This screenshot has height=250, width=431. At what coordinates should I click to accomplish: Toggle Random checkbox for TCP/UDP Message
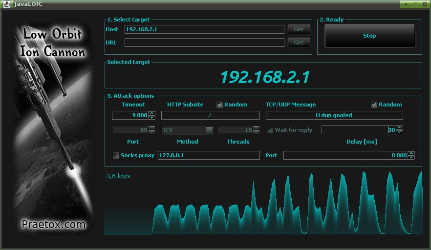click(x=374, y=104)
